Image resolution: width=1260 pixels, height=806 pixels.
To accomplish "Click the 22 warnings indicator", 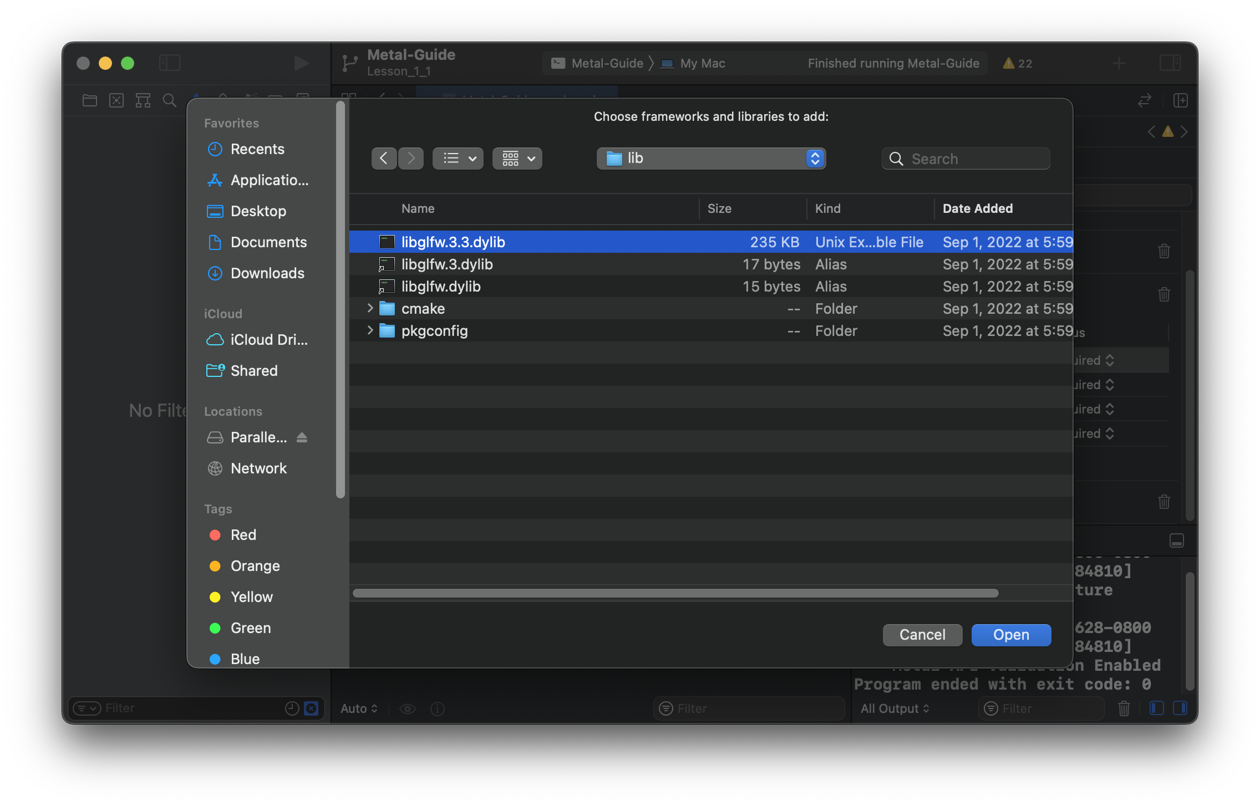I will coord(1017,63).
